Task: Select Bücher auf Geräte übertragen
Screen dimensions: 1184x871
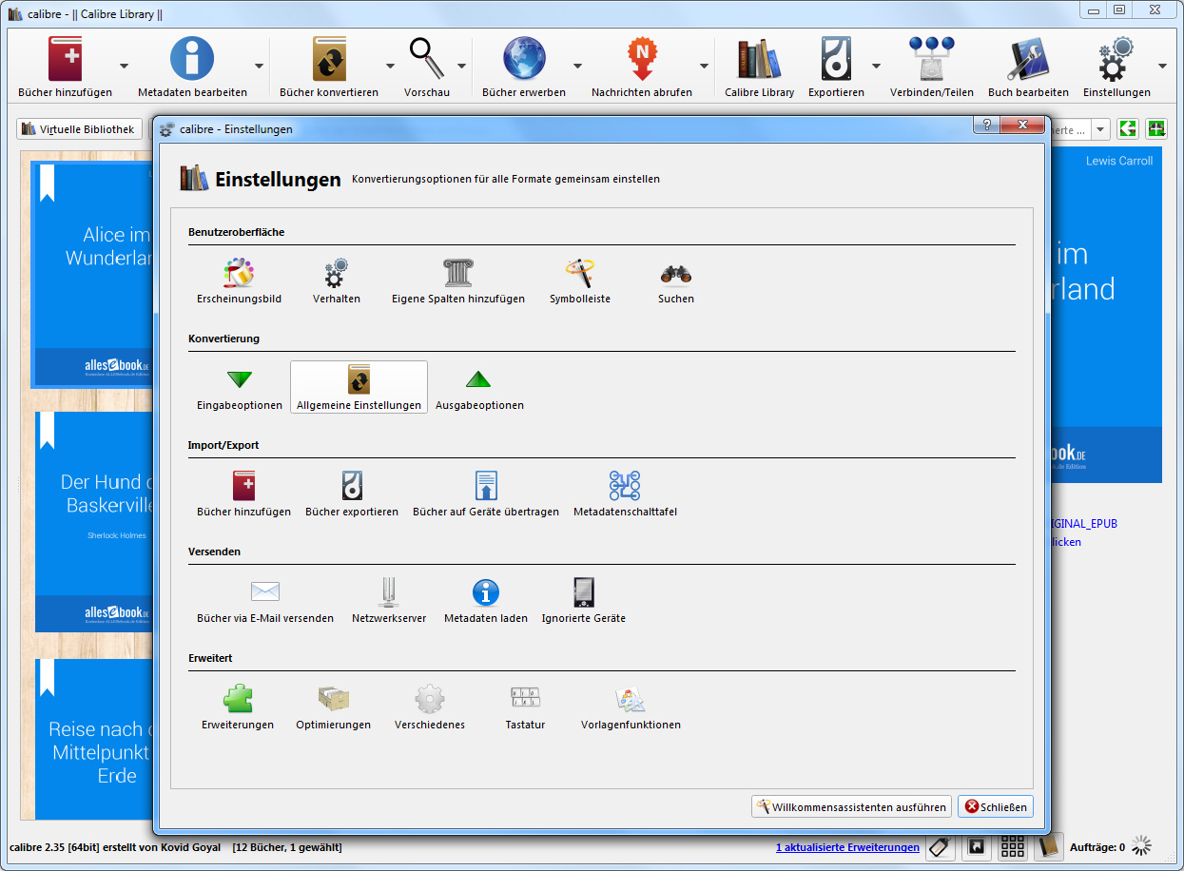Action: pyautogui.click(x=486, y=494)
